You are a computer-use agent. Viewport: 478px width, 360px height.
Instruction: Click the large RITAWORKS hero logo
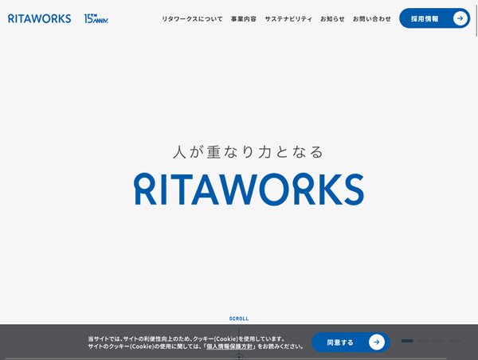249,189
